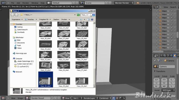Open Downloads in Favoriten sidebar

[21, 32]
